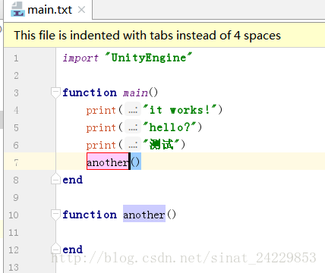Click the import keyword
Viewport: 325px width, 273px height.
tap(80, 58)
